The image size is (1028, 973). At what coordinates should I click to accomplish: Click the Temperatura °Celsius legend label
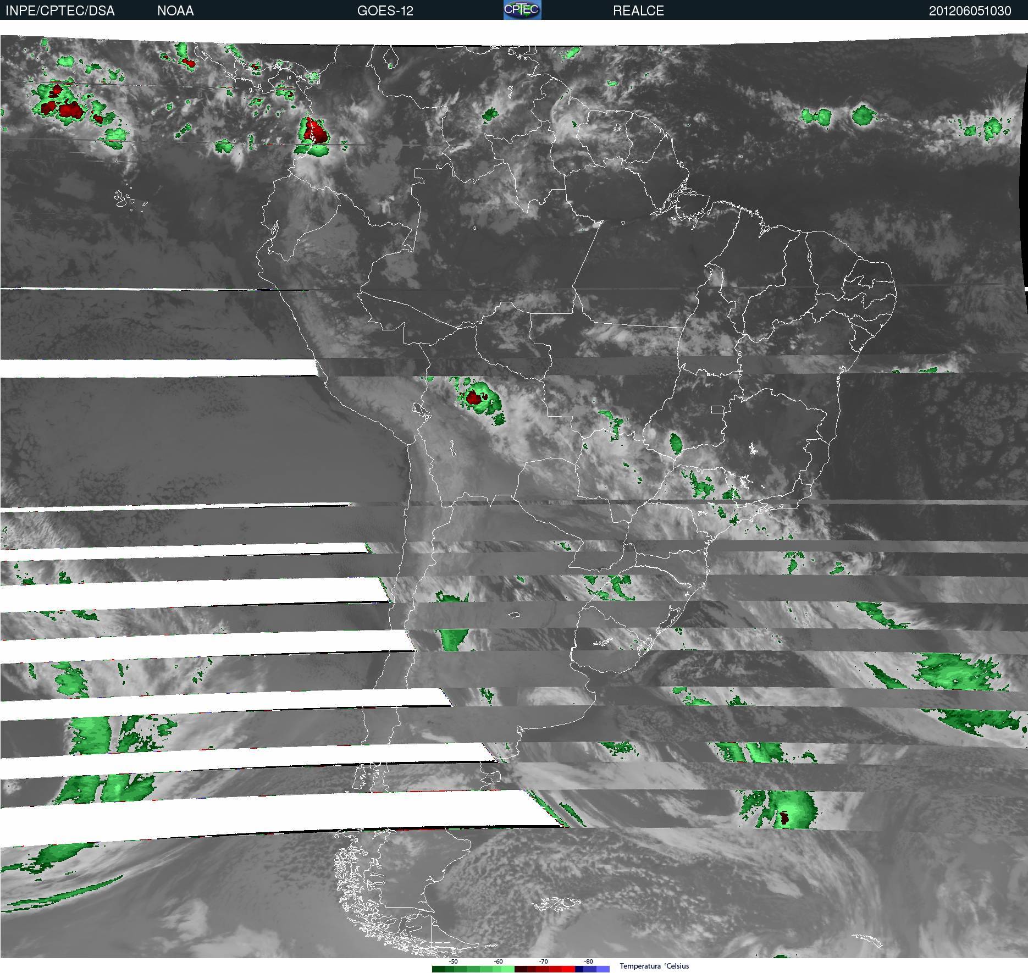pyautogui.click(x=654, y=966)
